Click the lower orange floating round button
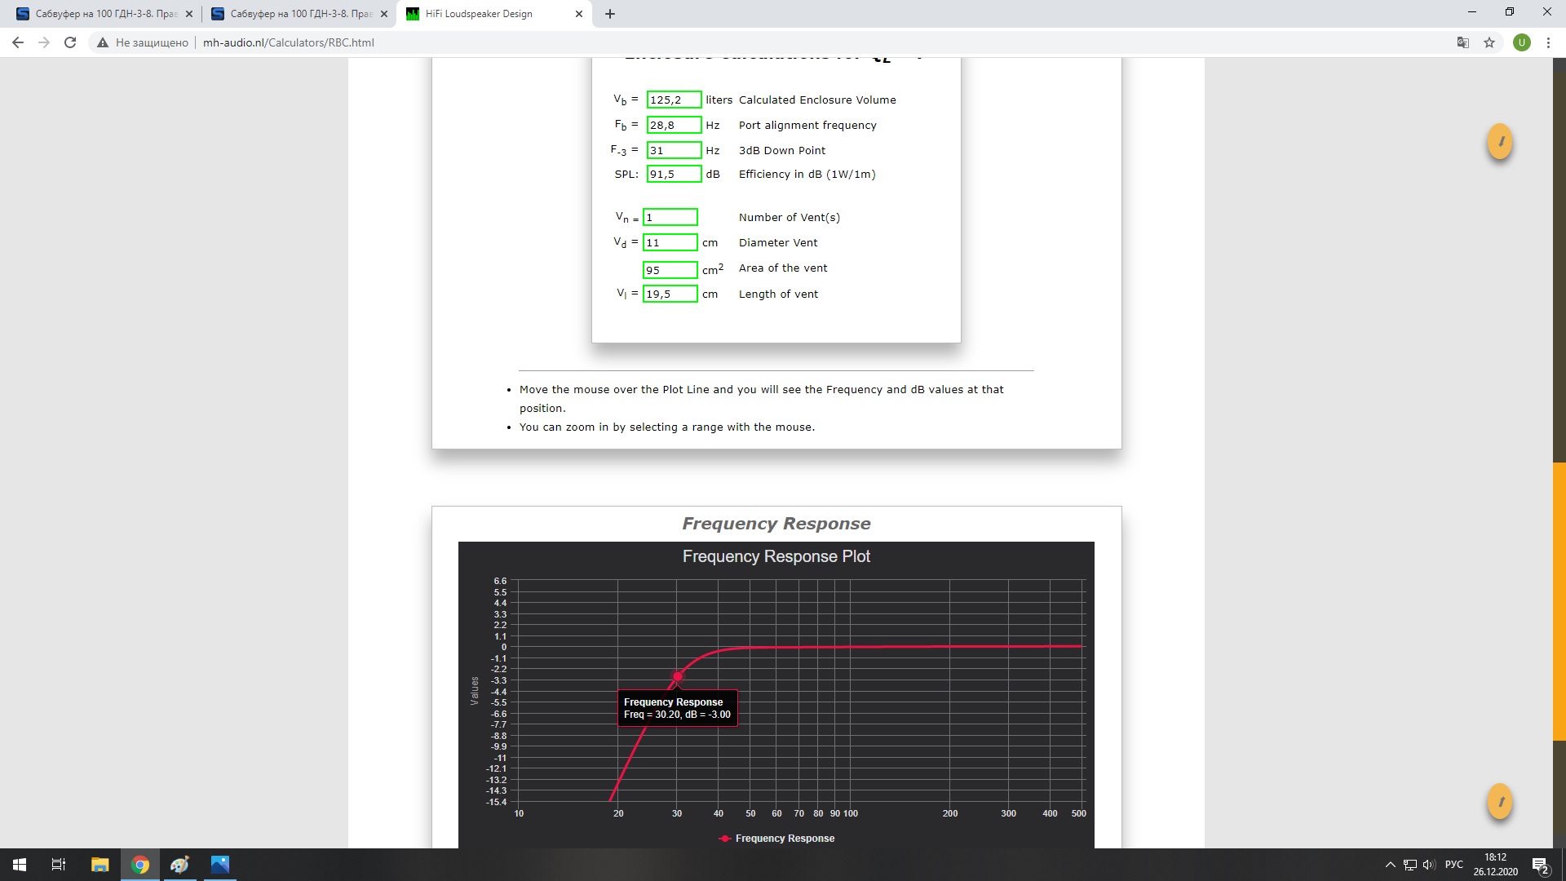The image size is (1566, 881). [1499, 802]
